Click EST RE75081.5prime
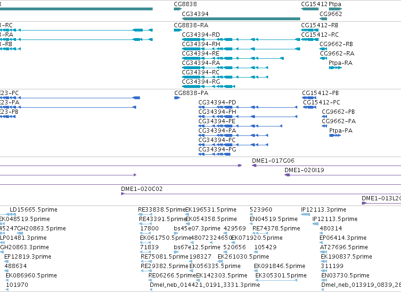 tap(165, 257)
